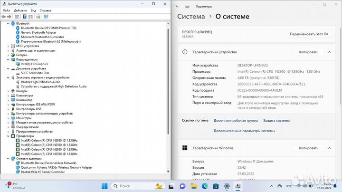Click the Система breadcrumb
The height and width of the screenshot is (192, 342).
(x=191, y=17)
